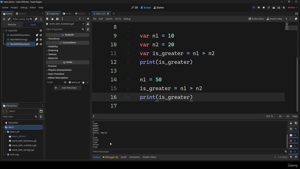Make script editor floating window
Image resolution: width=300 pixels, height=169 pixels.
coord(296,19)
